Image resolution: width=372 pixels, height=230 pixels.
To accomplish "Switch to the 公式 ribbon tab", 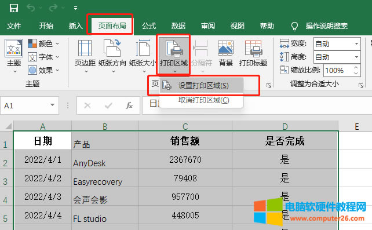I will click(149, 25).
